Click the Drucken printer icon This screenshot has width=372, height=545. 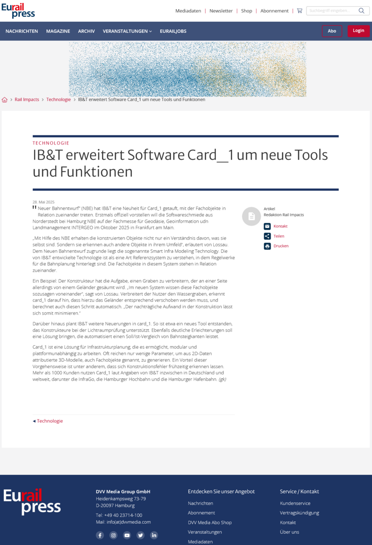tap(267, 246)
